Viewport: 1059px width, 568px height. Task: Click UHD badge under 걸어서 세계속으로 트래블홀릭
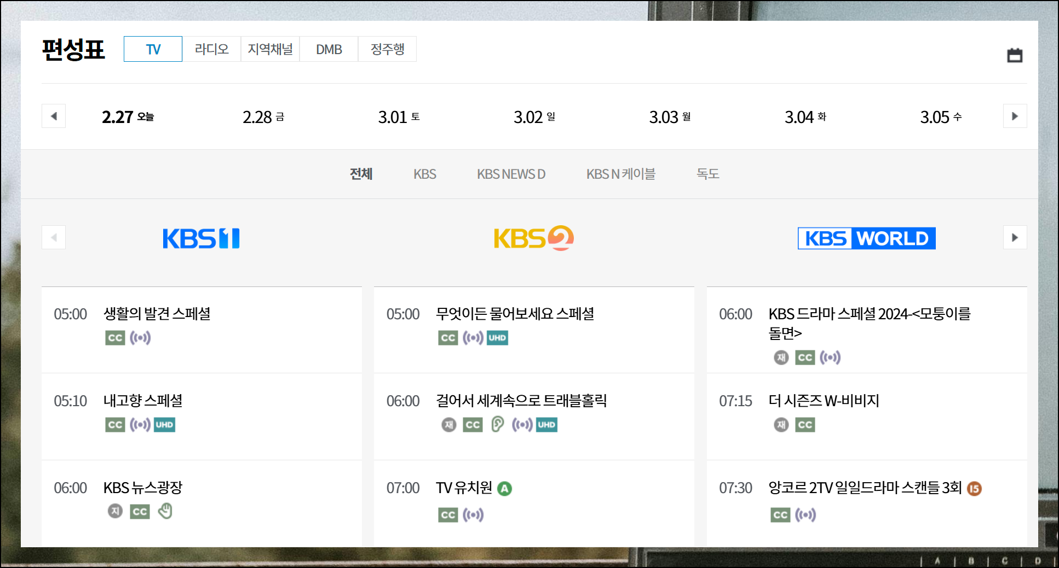546,425
